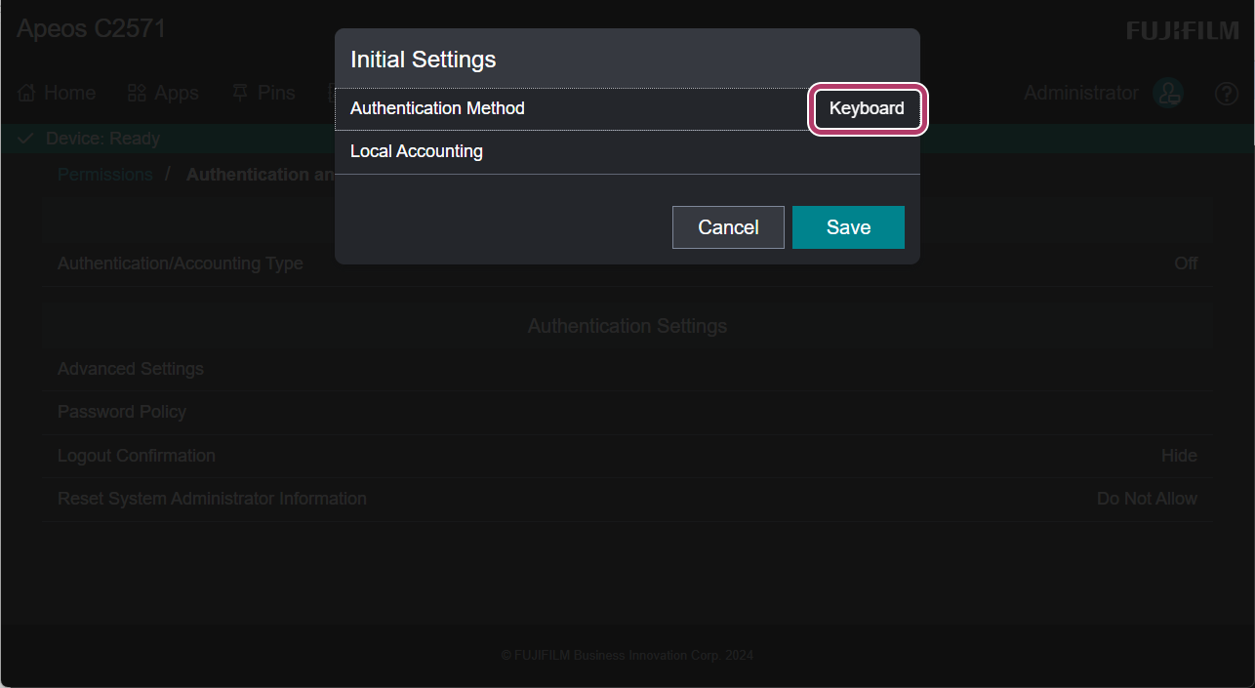Screen dimensions: 1255x688
Task: Open the Administrator user account icon
Action: [x=1168, y=93]
